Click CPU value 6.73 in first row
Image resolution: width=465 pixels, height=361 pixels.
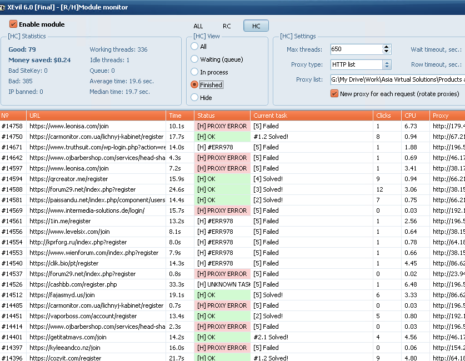tap(411, 126)
